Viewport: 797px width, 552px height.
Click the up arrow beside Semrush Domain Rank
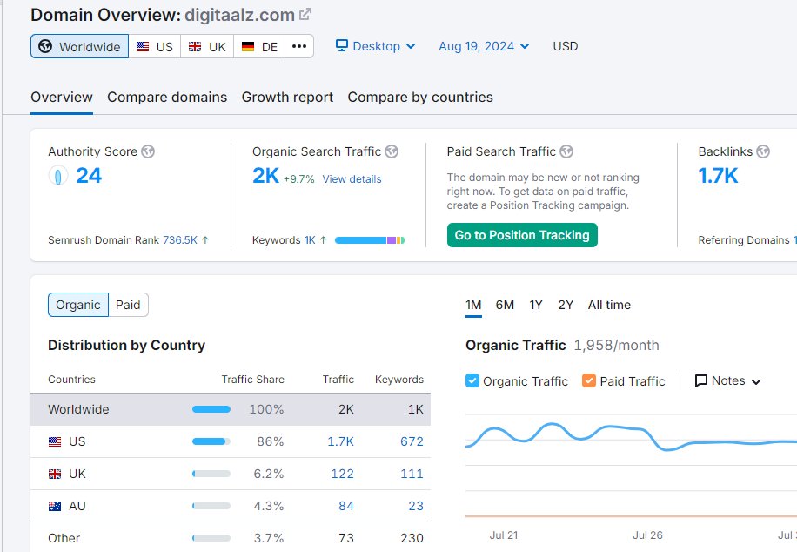(x=204, y=240)
